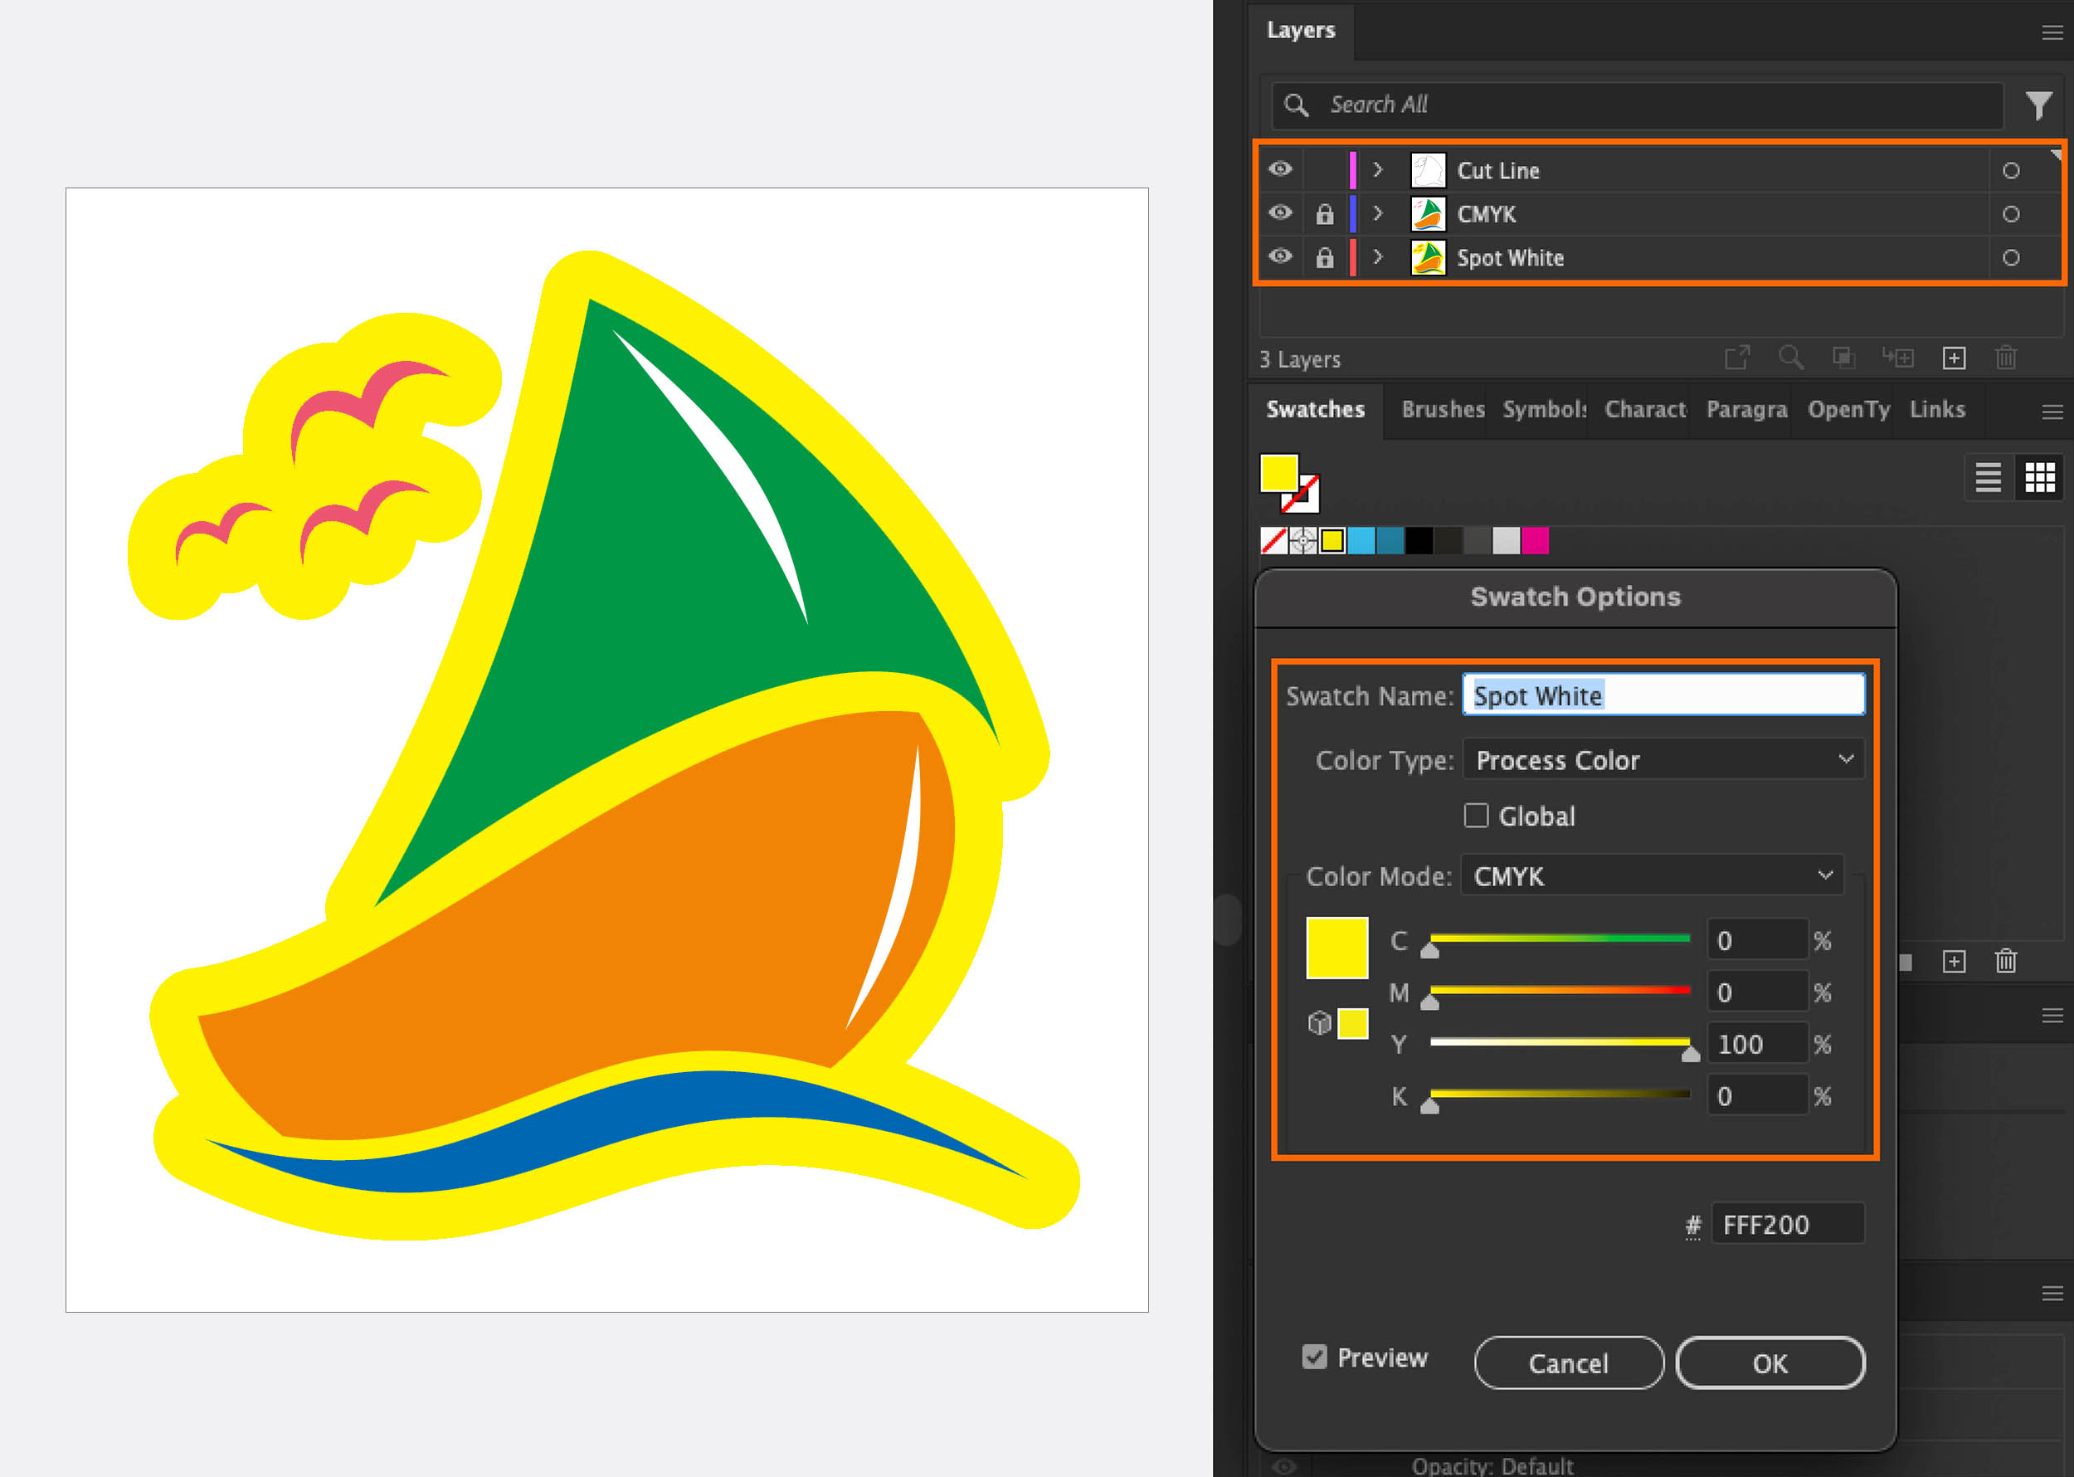The width and height of the screenshot is (2074, 1477).
Task: Hide the Cut Line layer
Action: tap(1280, 169)
